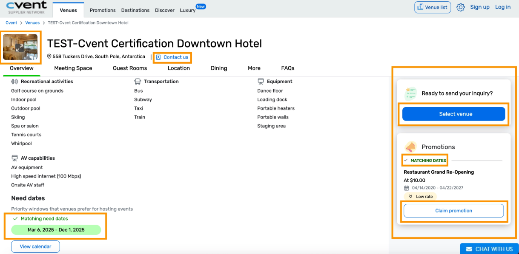Open the Venue list button
The height and width of the screenshot is (254, 519).
coord(432,7)
